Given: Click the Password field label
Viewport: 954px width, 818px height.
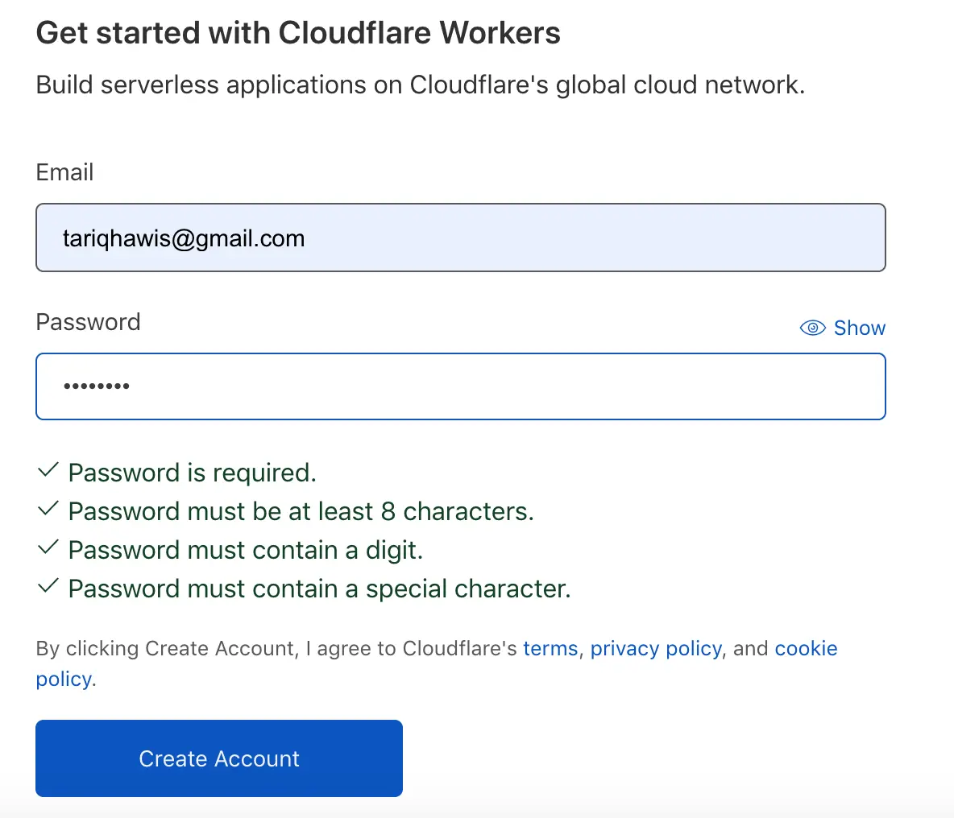Looking at the screenshot, I should 88,322.
